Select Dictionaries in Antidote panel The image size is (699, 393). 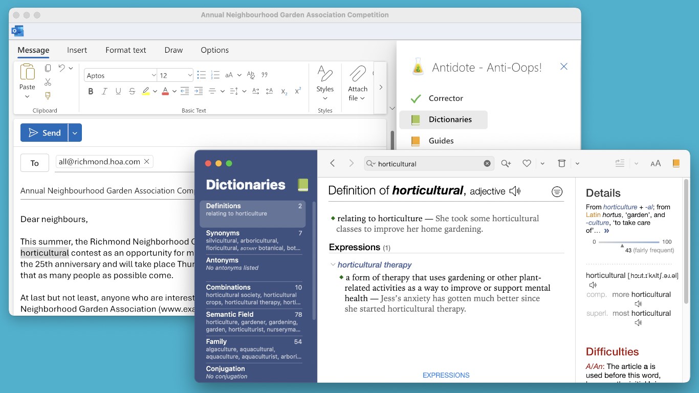click(x=443, y=119)
